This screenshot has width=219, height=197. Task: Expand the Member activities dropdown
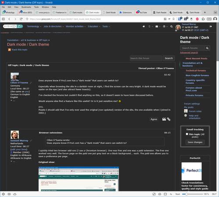[75, 26]
